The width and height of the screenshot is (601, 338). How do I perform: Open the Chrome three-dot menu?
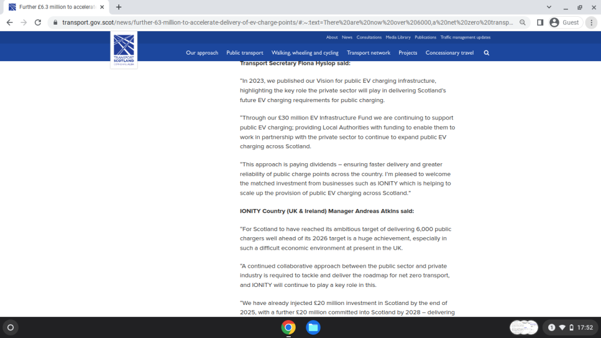point(591,23)
